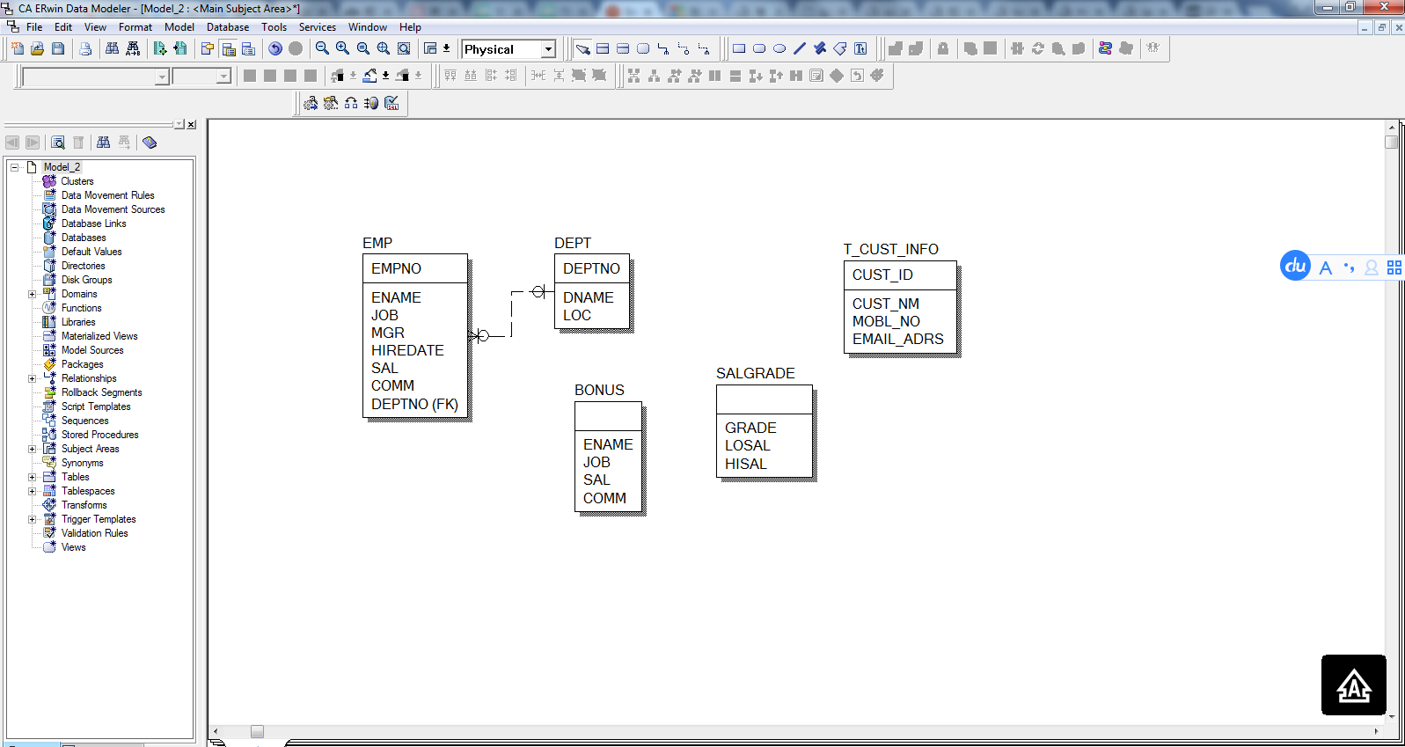Open the Model menu
The width and height of the screenshot is (1405, 747).
pos(179,27)
